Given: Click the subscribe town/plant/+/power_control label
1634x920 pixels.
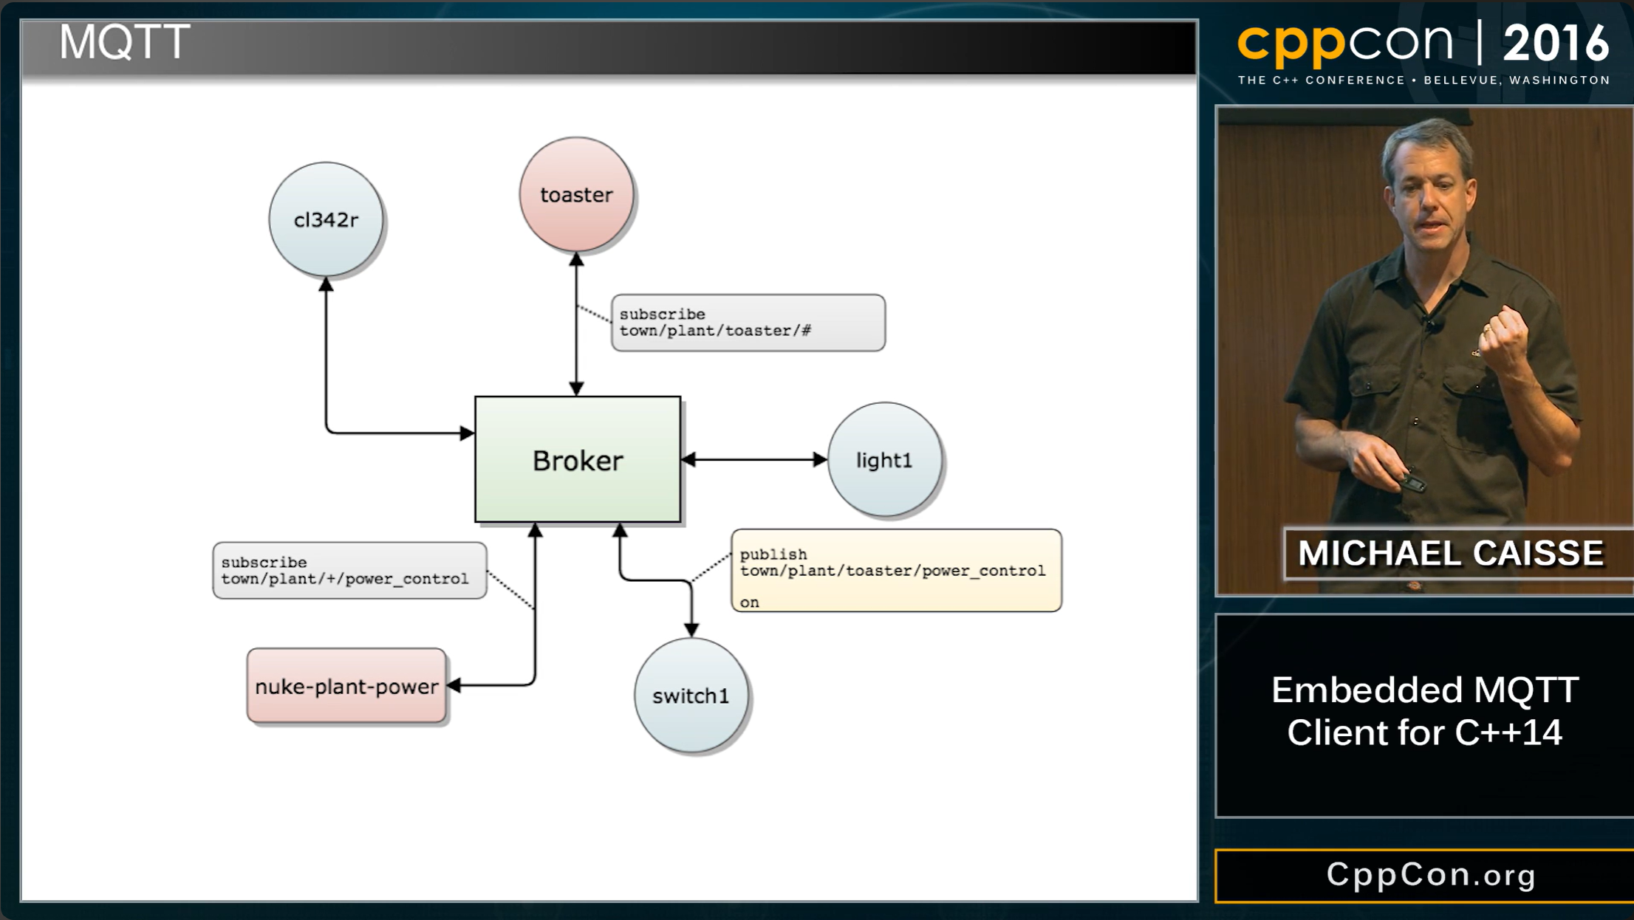Looking at the screenshot, I should 349,570.
